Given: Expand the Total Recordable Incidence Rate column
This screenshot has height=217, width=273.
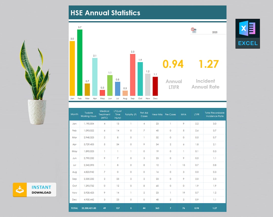Looking at the screenshot, I should 215,114.
